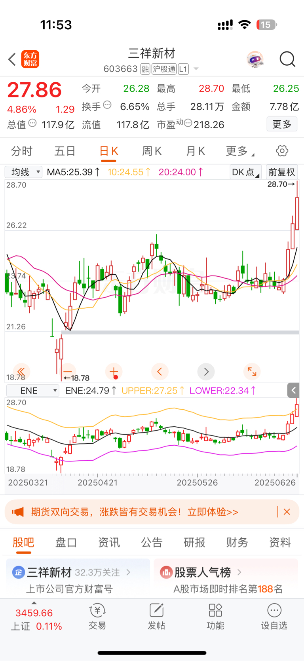Screen dimensions: 304x661
Task: Switch to 资料 tab
Action: click(x=280, y=542)
